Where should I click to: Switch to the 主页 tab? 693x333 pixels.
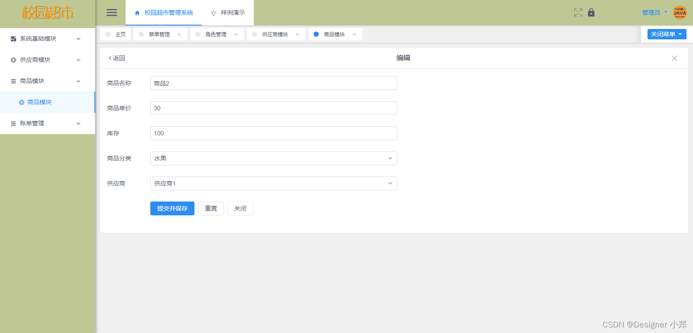(116, 34)
